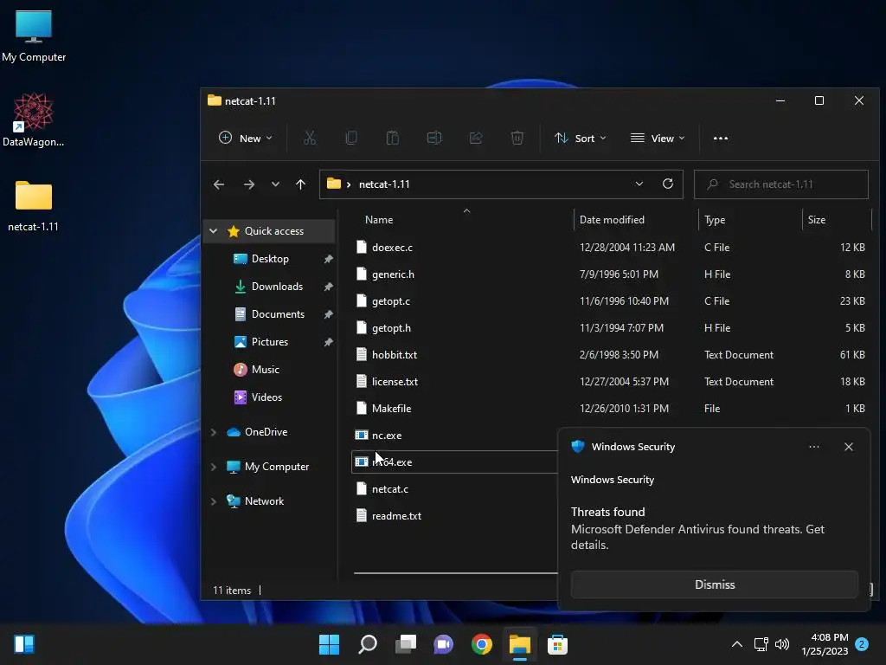The height and width of the screenshot is (665, 886).
Task: Open the View dropdown menu
Action: (x=658, y=138)
